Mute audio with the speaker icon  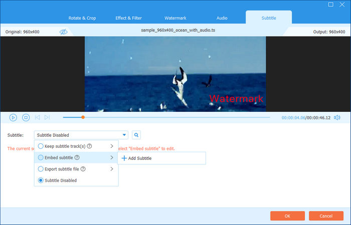click(337, 117)
